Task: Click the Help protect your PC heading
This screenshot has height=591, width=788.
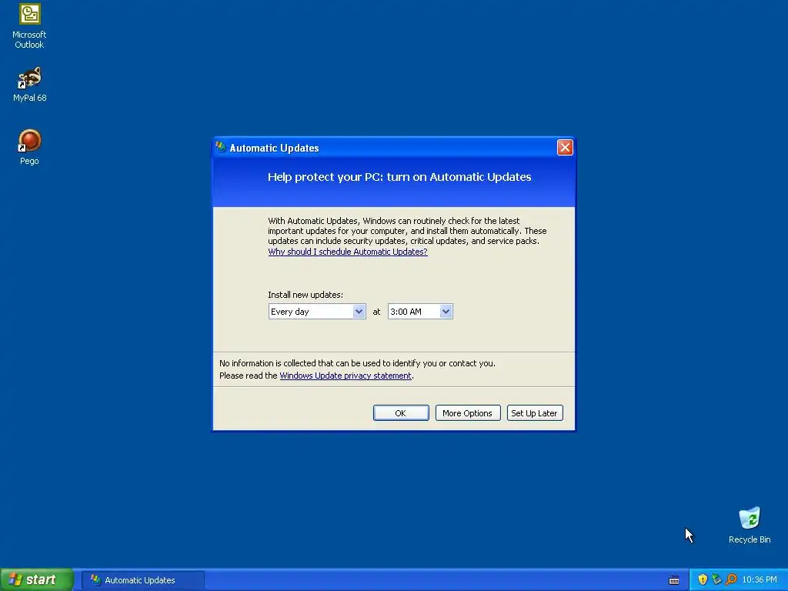Action: 399,177
